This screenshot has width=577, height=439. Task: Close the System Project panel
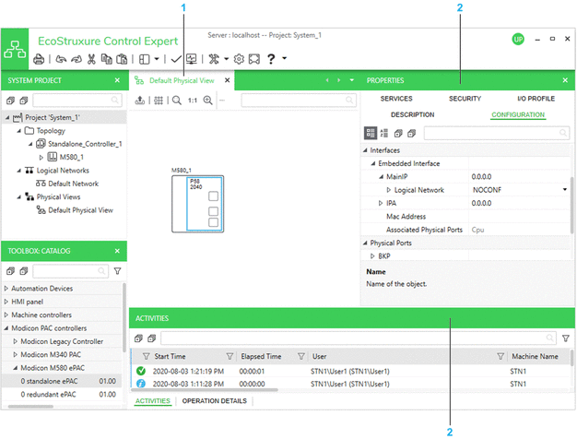point(117,80)
